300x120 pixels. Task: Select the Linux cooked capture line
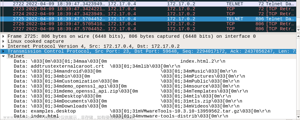[36, 41]
